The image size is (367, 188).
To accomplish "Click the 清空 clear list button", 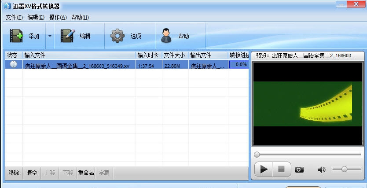I will click(32, 173).
